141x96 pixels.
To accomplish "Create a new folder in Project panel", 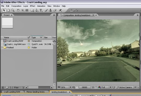I will click(7, 87).
